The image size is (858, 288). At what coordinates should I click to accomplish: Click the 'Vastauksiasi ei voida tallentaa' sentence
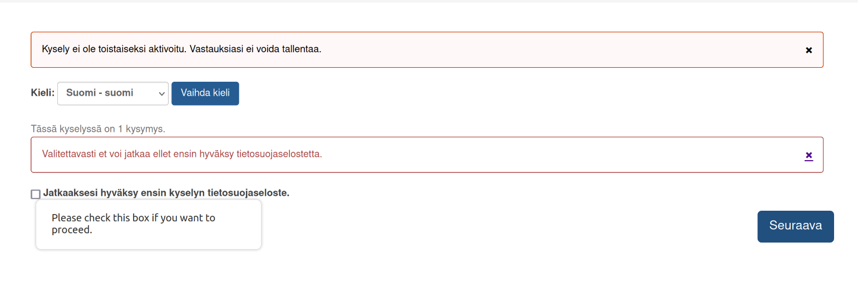click(x=256, y=49)
